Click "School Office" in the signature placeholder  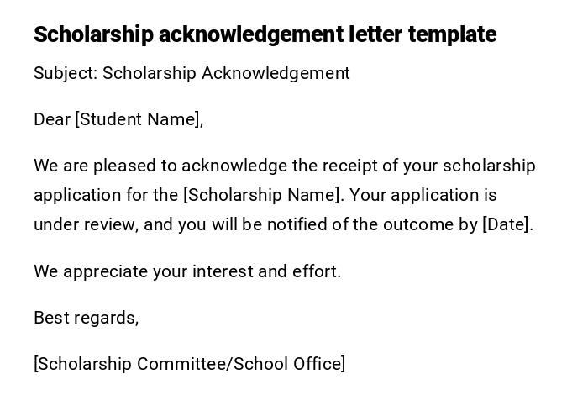288,364
